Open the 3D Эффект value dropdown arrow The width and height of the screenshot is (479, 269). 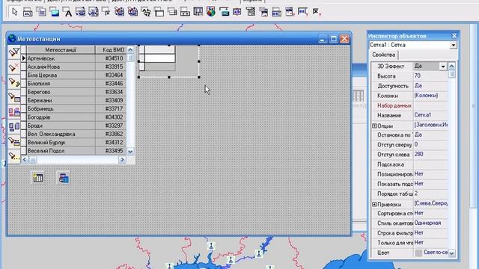(x=443, y=67)
